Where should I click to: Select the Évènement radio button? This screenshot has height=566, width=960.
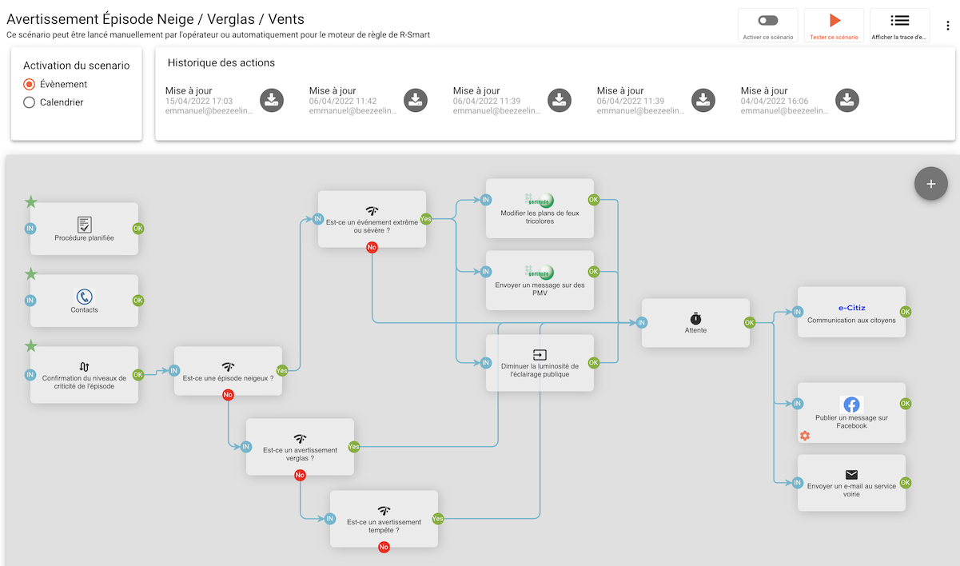30,84
